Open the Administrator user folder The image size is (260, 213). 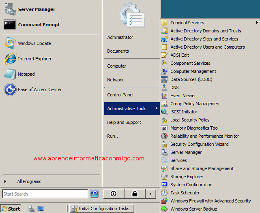tap(120, 37)
